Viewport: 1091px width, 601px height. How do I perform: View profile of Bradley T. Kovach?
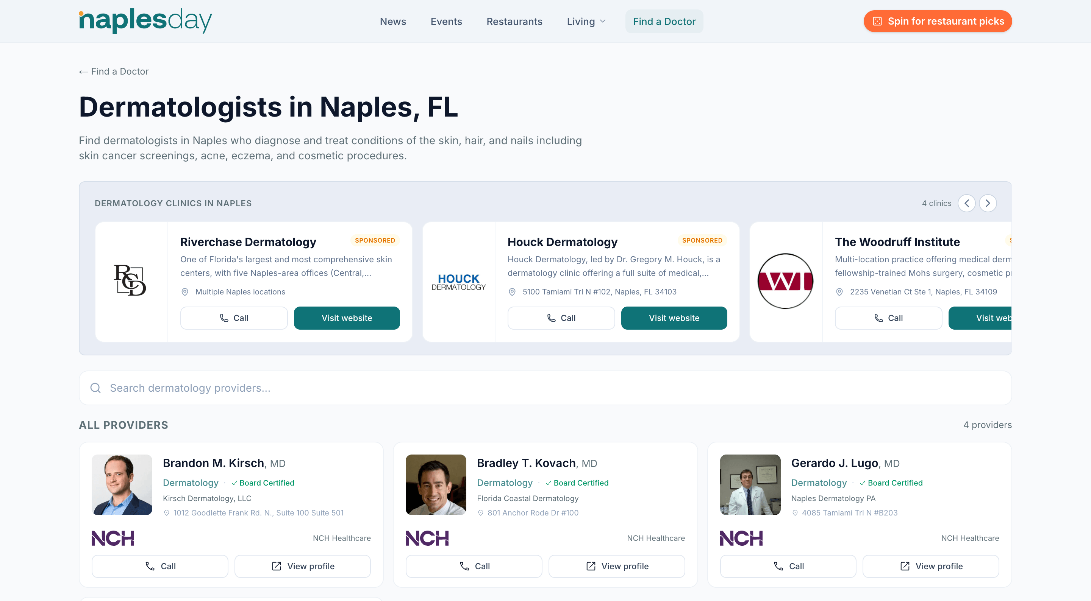(617, 566)
